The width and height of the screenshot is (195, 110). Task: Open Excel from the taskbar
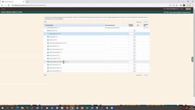(87, 108)
